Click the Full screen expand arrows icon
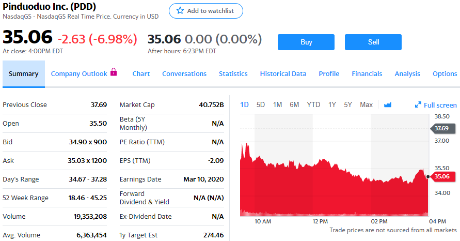The height and width of the screenshot is (241, 460). click(x=418, y=105)
